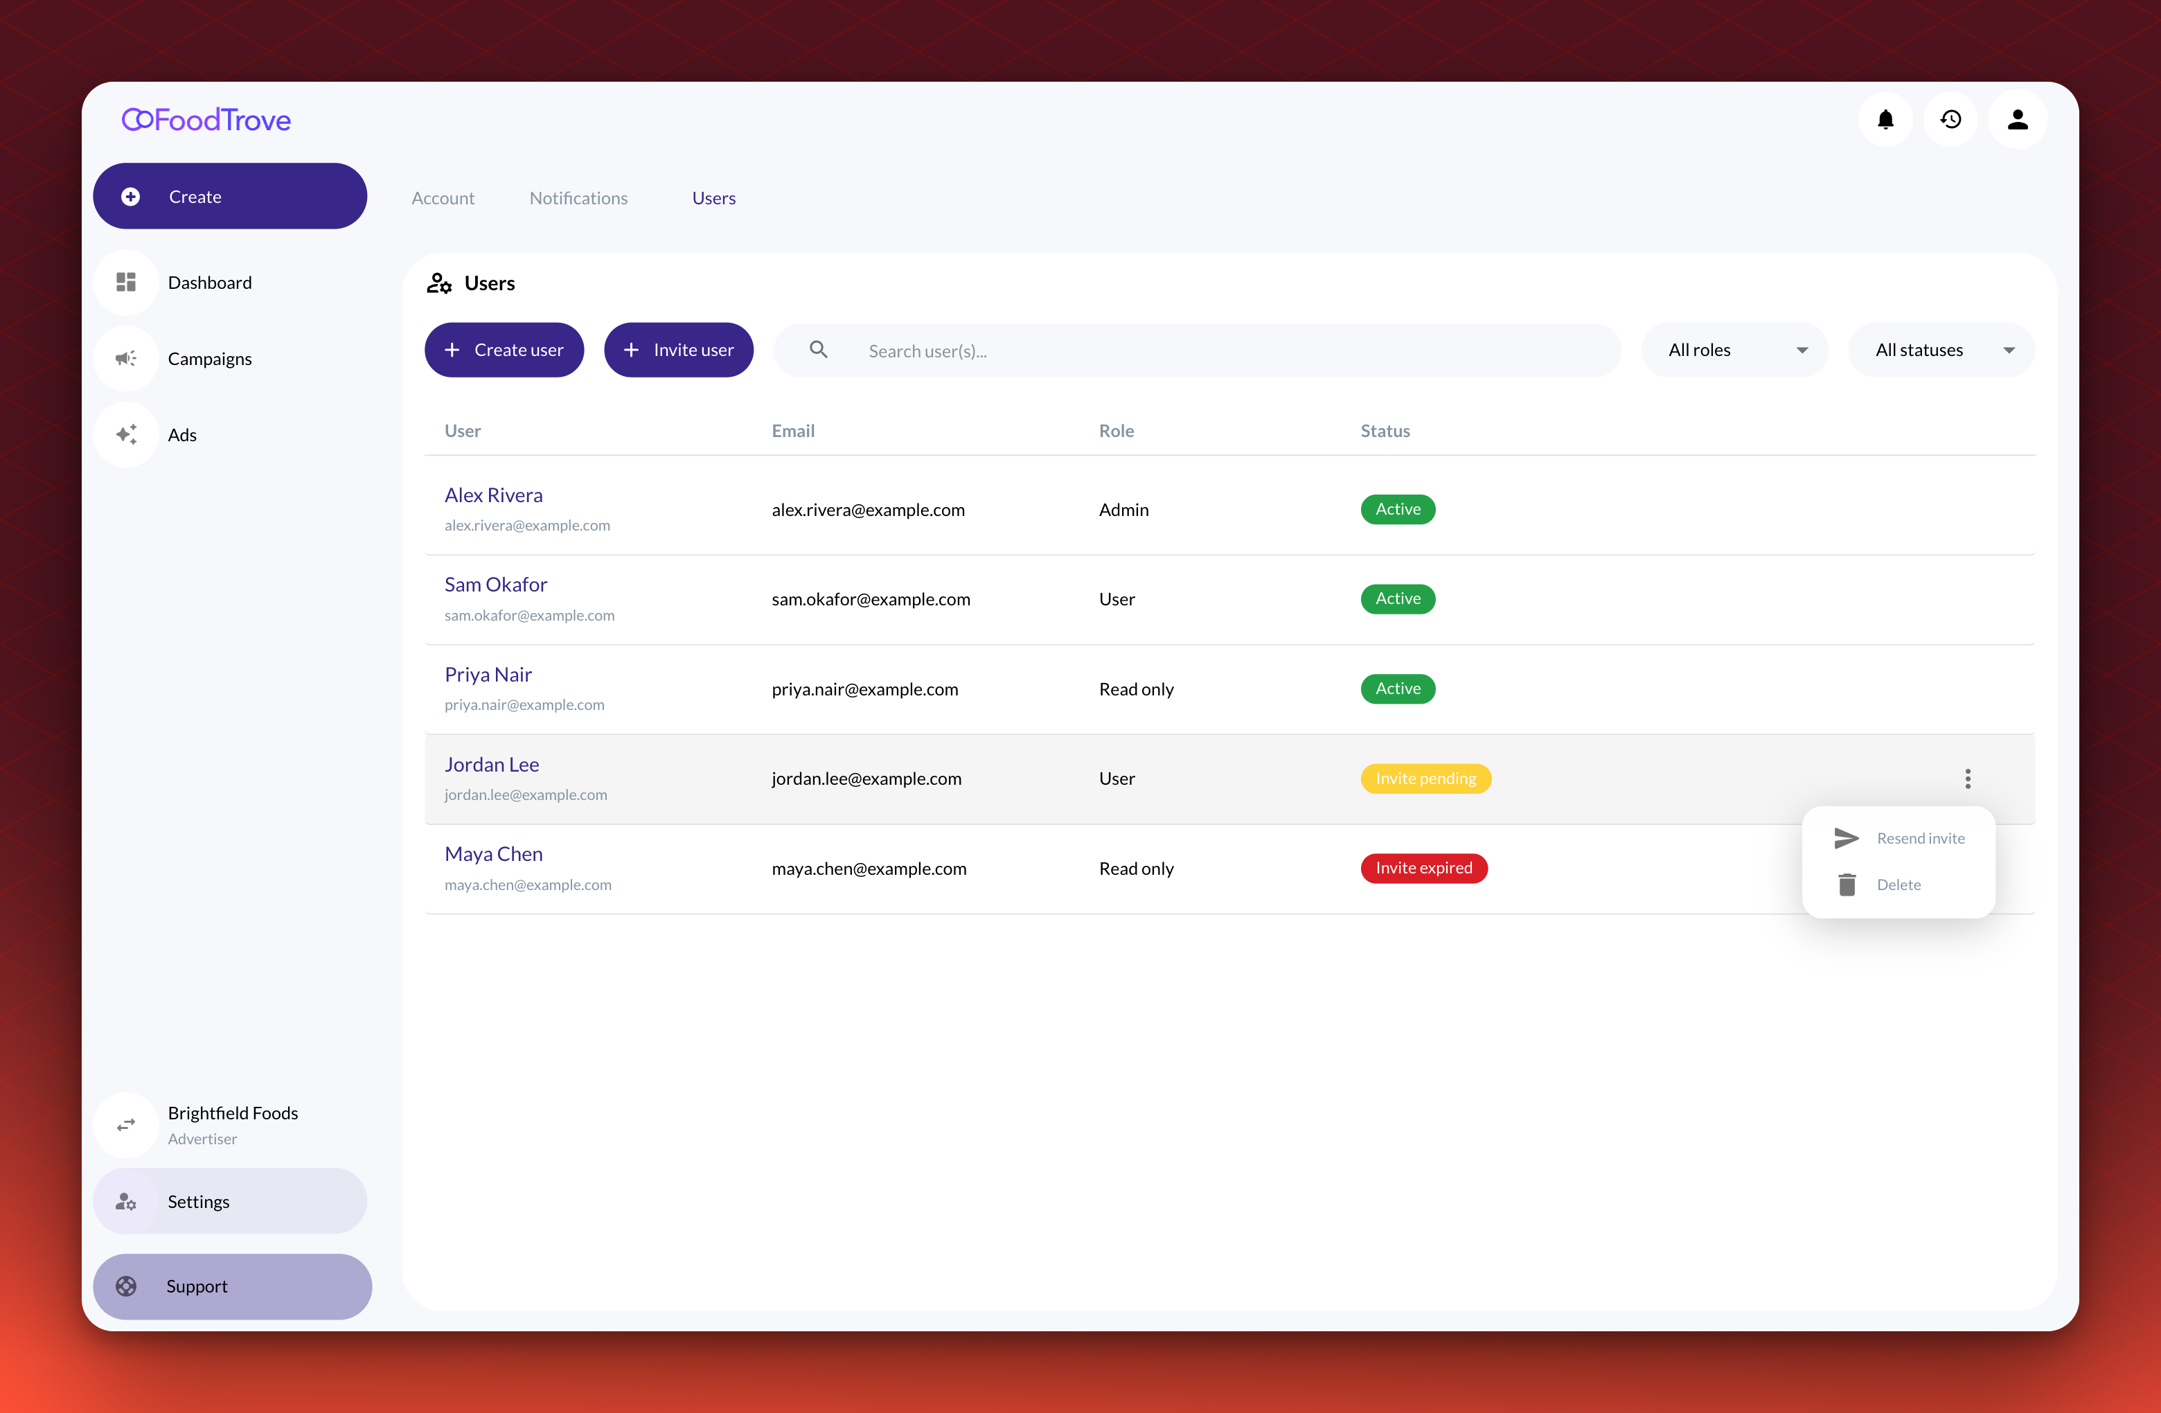Open the notifications bell icon
The height and width of the screenshot is (1413, 2161).
coord(1885,119)
